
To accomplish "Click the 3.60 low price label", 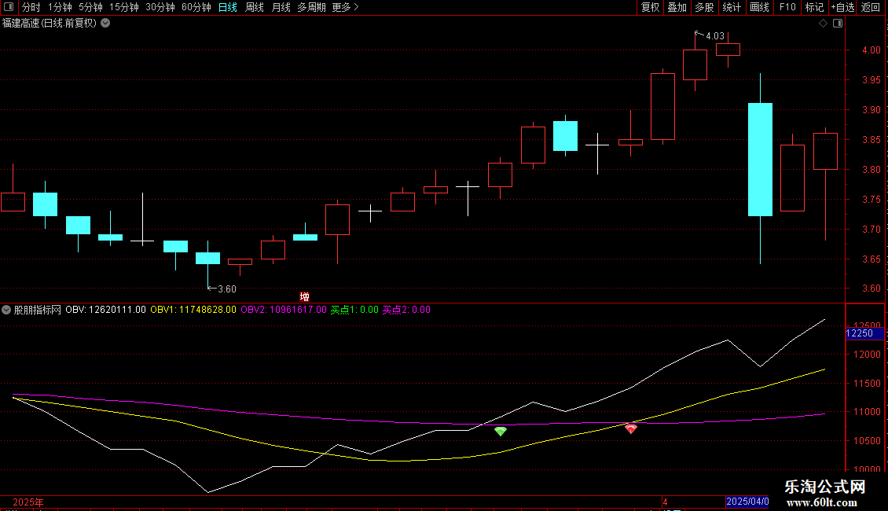I will coord(226,289).
